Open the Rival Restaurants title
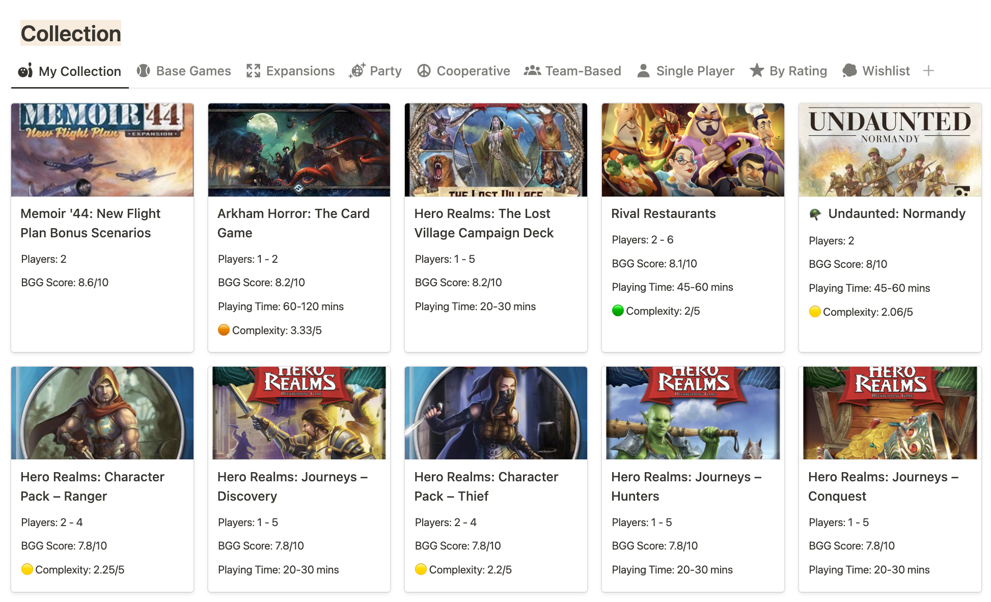 coord(664,213)
